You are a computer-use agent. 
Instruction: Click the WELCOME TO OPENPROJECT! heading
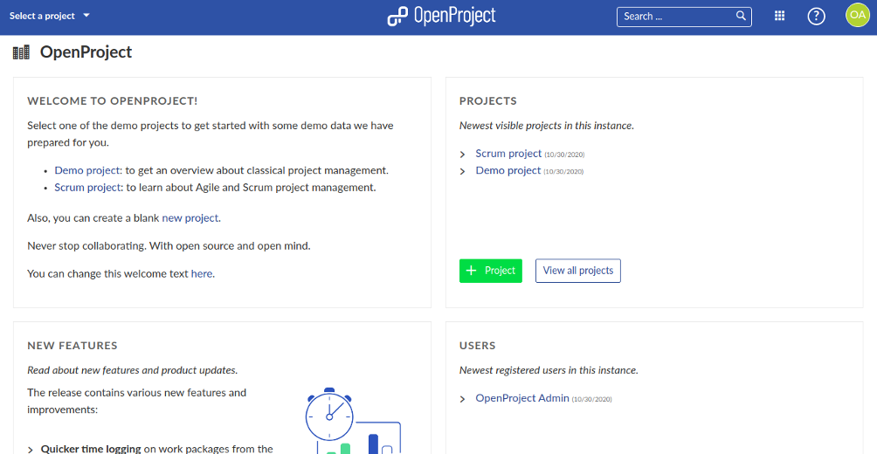click(113, 101)
